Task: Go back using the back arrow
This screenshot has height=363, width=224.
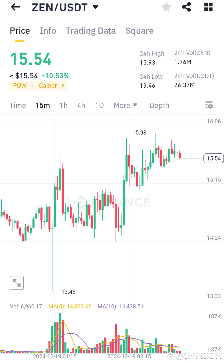Action: coord(15,7)
